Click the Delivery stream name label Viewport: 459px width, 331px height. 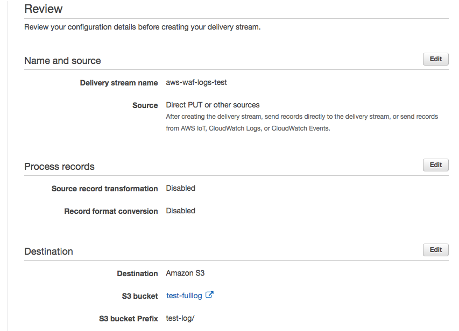point(119,83)
